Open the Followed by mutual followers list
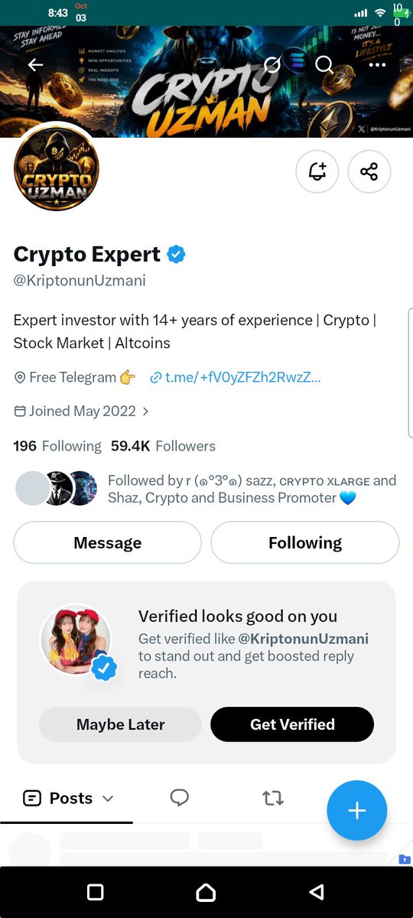 [206, 489]
